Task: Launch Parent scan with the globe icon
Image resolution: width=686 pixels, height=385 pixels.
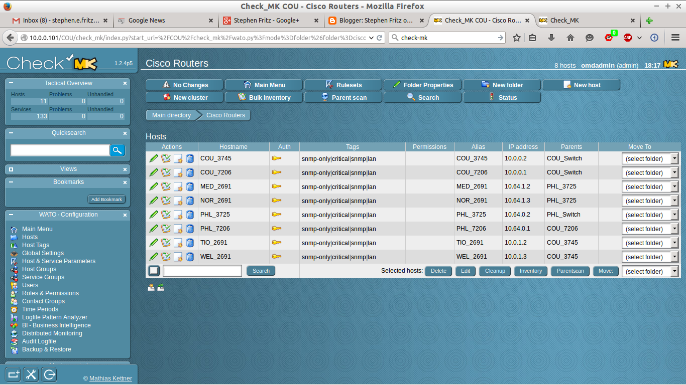Action: pyautogui.click(x=325, y=97)
